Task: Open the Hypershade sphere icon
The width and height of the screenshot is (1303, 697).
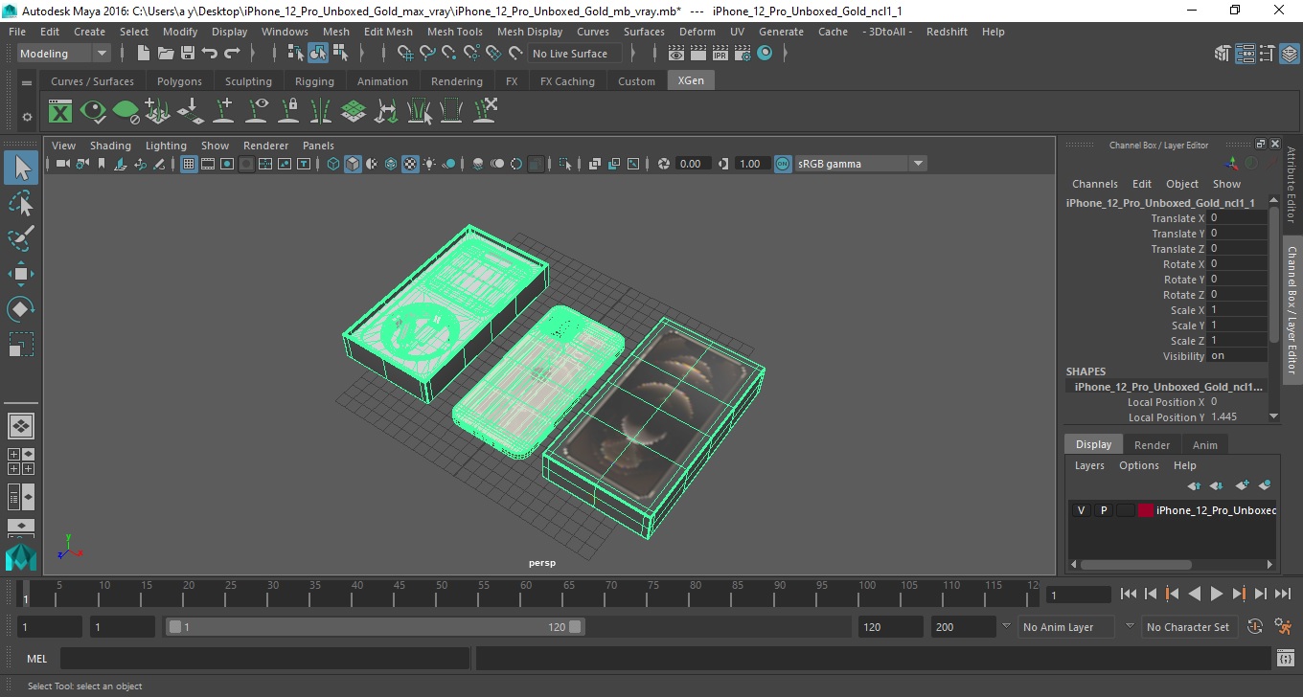Action: tap(765, 54)
